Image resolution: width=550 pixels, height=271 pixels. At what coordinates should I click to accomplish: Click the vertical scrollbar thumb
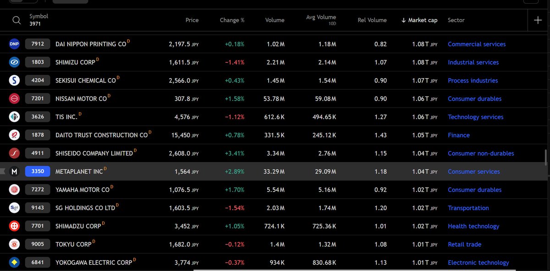coord(545,157)
